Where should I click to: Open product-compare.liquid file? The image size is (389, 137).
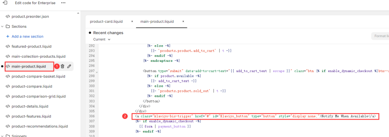point(32,87)
